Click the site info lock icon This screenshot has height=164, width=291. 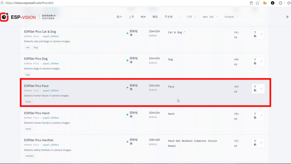pos(2,3)
